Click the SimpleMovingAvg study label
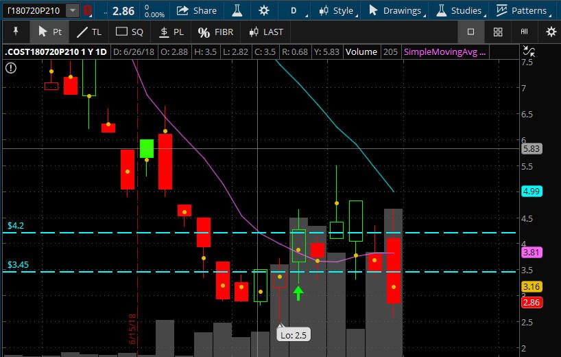561x357 pixels. [x=444, y=52]
